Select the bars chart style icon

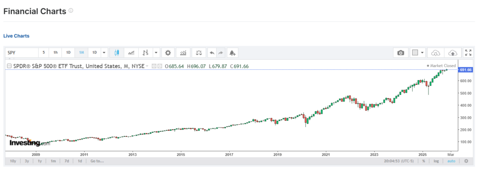146,53
